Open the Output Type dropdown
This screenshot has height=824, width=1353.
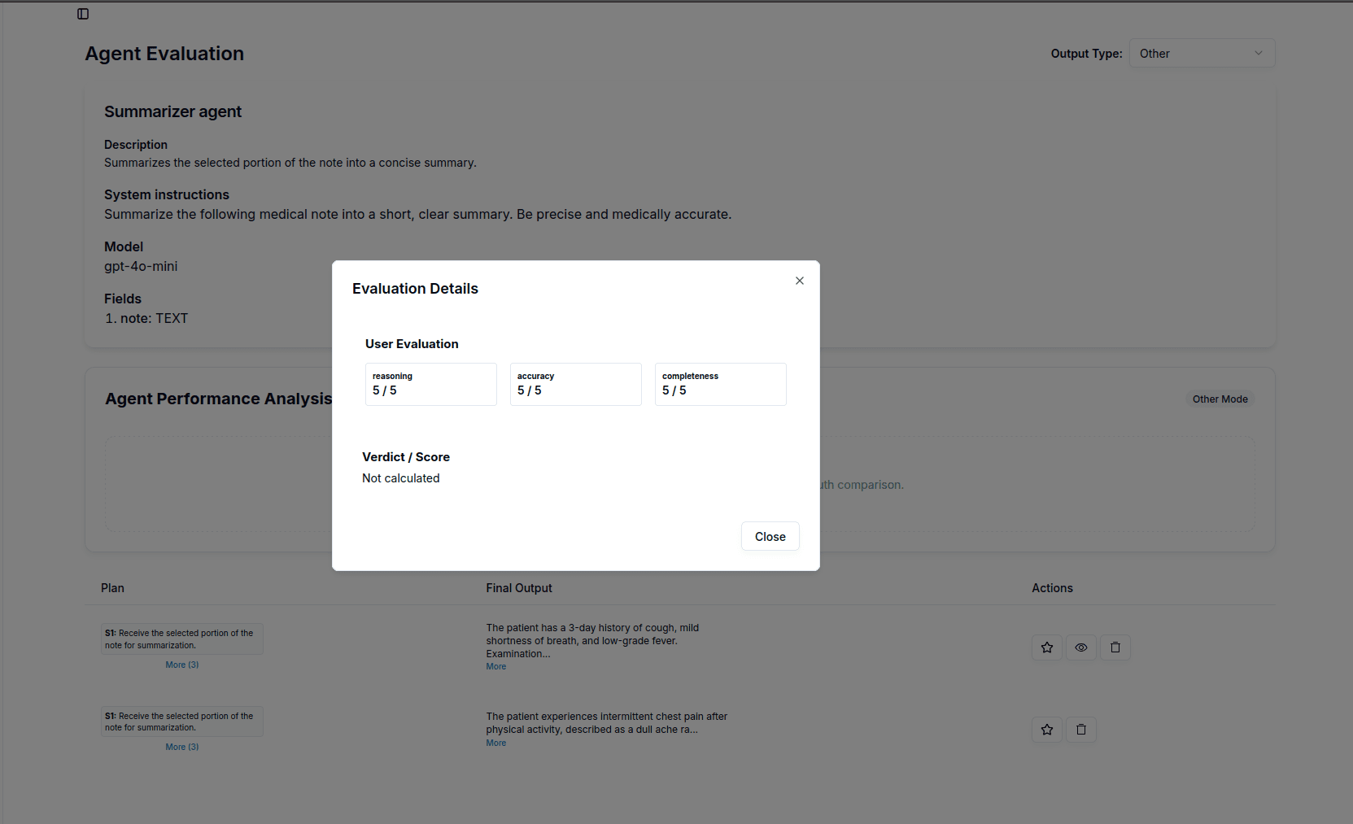pyautogui.click(x=1202, y=53)
